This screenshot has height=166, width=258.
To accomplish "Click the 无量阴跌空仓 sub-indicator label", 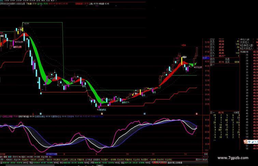I will [56, 116].
